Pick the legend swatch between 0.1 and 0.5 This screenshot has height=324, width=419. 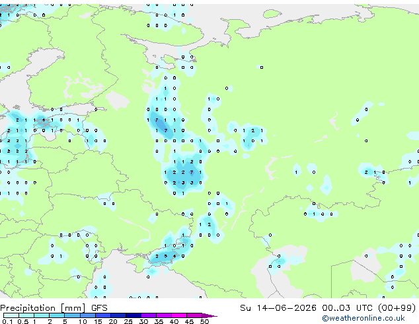coord(11,315)
